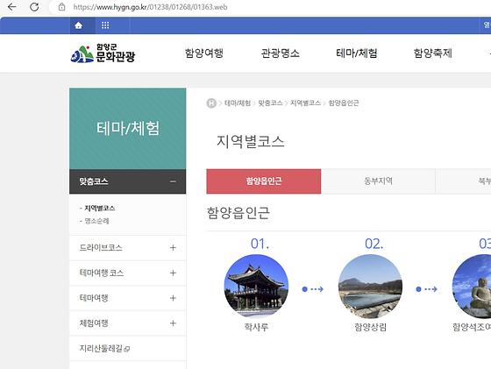Expand 테마여행 코스 with plus icon
Image resolution: width=491 pixels, height=369 pixels.
point(173,273)
